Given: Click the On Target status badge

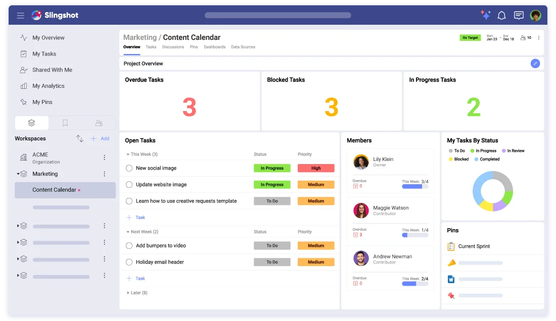Looking at the screenshot, I should [470, 37].
